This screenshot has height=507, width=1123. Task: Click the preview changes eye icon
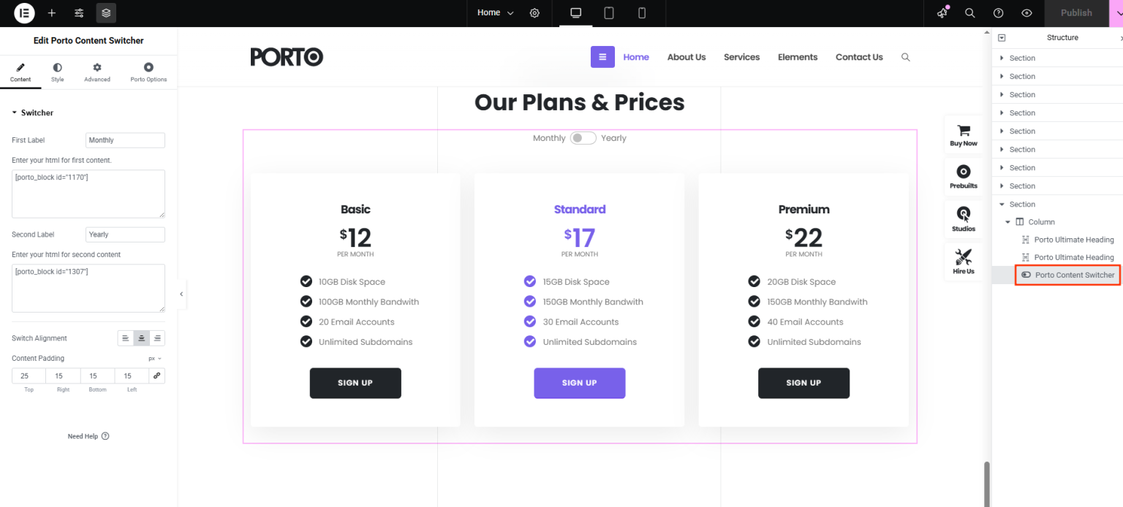(1027, 13)
